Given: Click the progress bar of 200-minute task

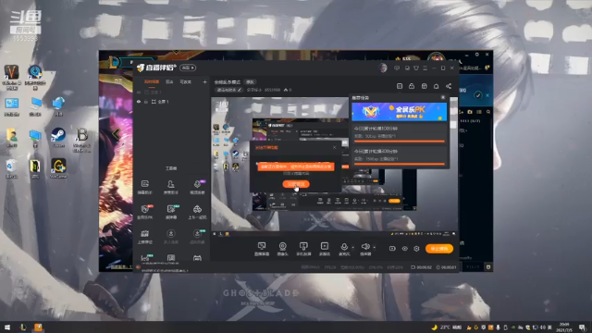Looking at the screenshot, I should tap(399, 165).
